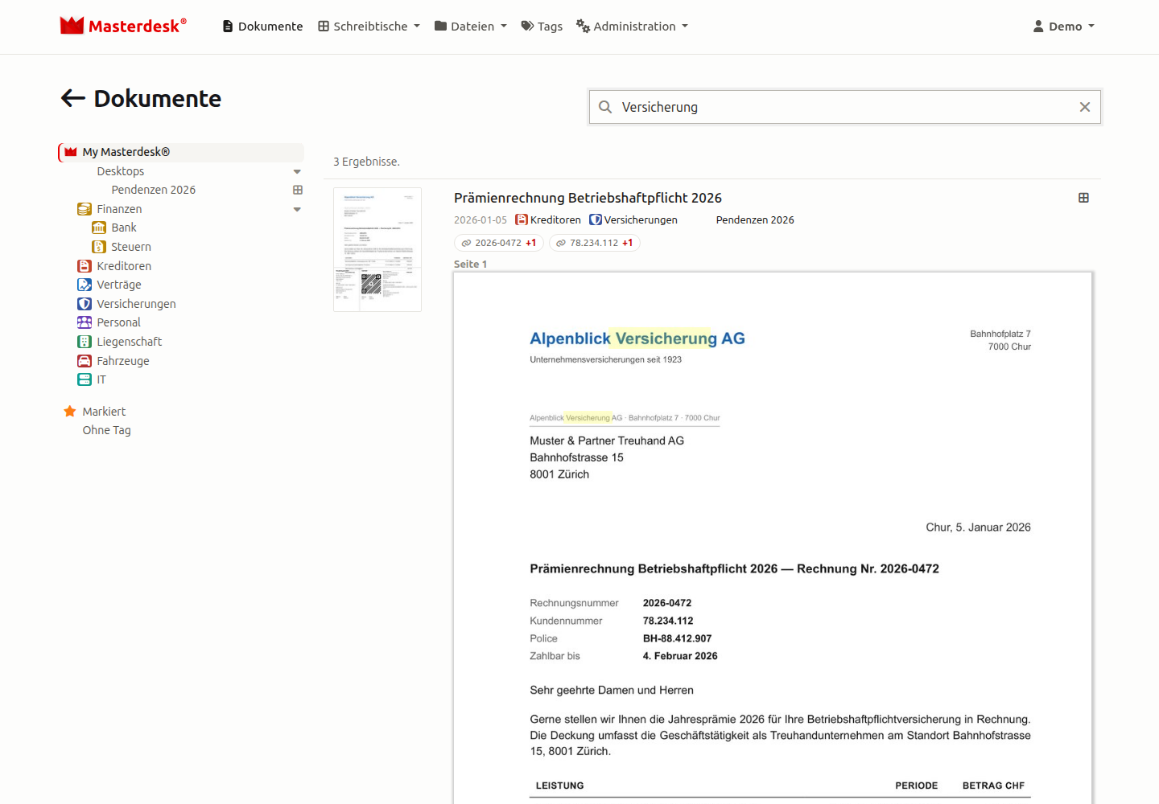Open the Demo user menu
Viewport: 1159px width, 804px height.
coord(1063,27)
